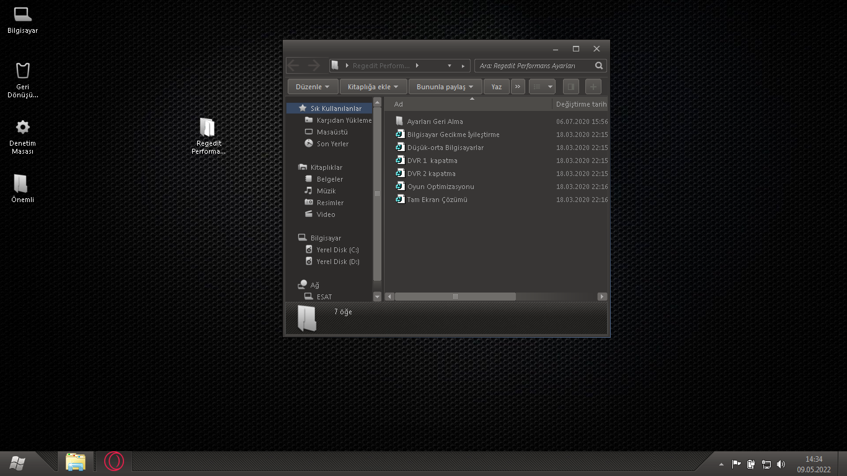The image size is (847, 476).
Task: Select Sık Kullanılanlar in navigation pane
Action: (329, 108)
